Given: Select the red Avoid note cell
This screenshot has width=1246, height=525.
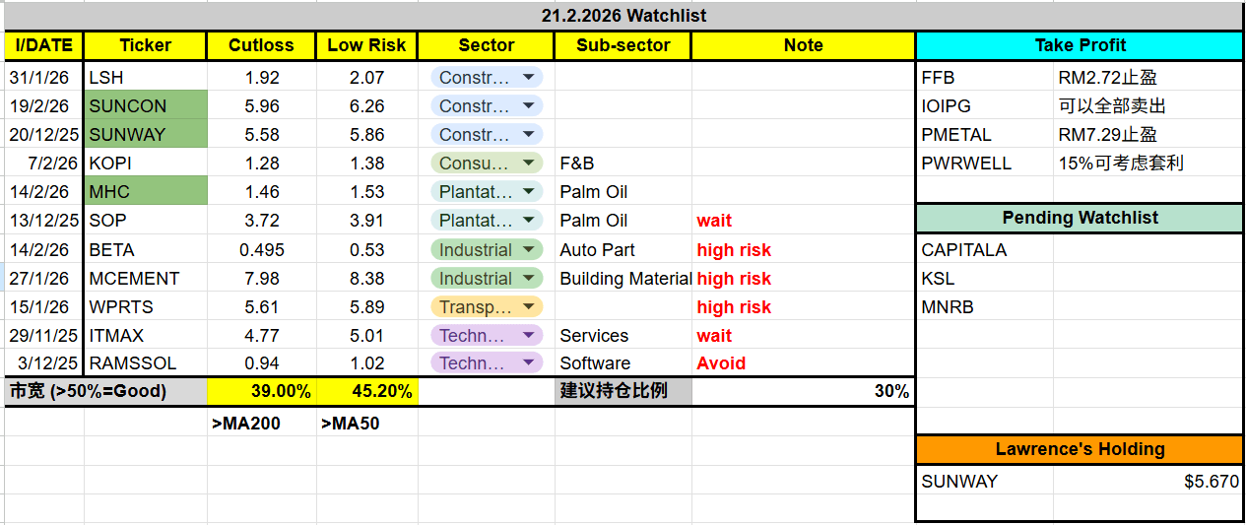Looking at the screenshot, I should coord(803,363).
